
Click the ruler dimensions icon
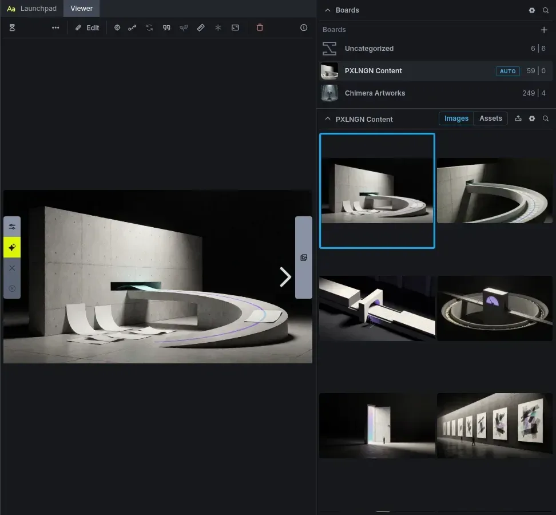tap(201, 27)
